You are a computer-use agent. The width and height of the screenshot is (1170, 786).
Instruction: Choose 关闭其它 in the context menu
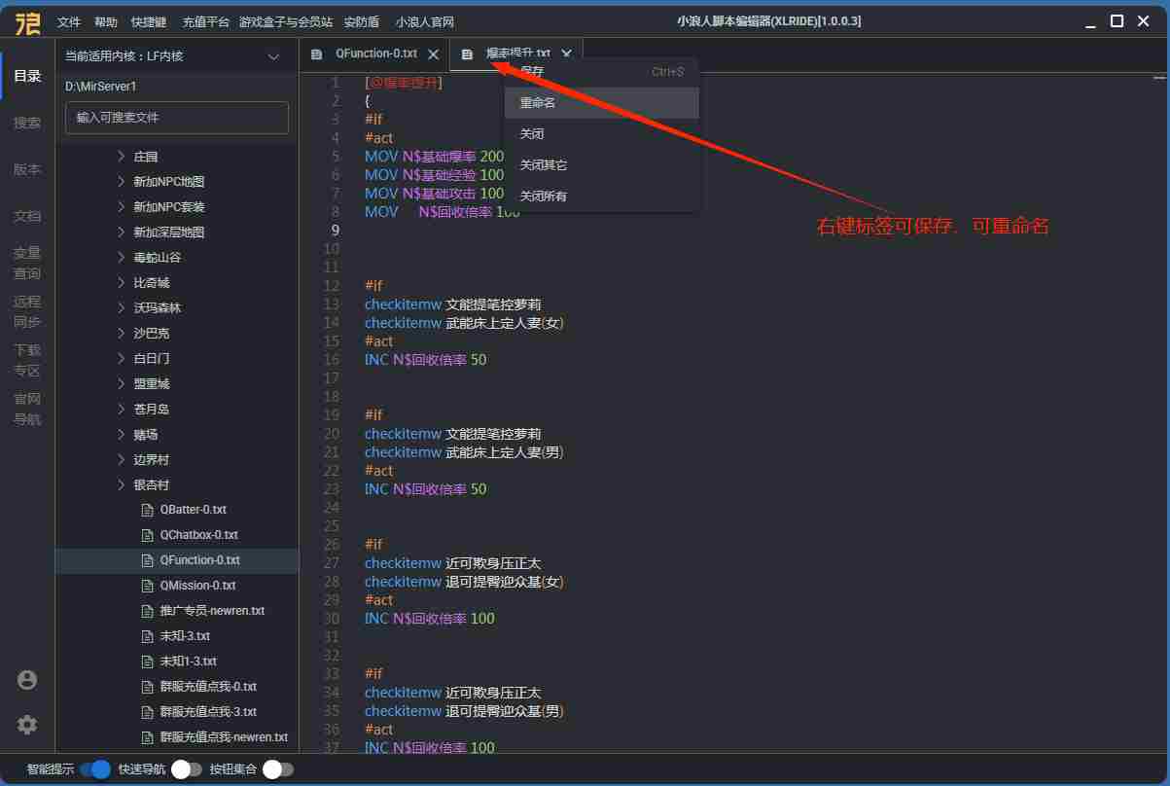coord(544,165)
